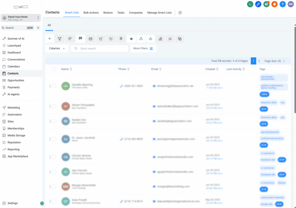Go to the next page arrow
Viewport: 296px width, 208px height.
click(x=259, y=61)
